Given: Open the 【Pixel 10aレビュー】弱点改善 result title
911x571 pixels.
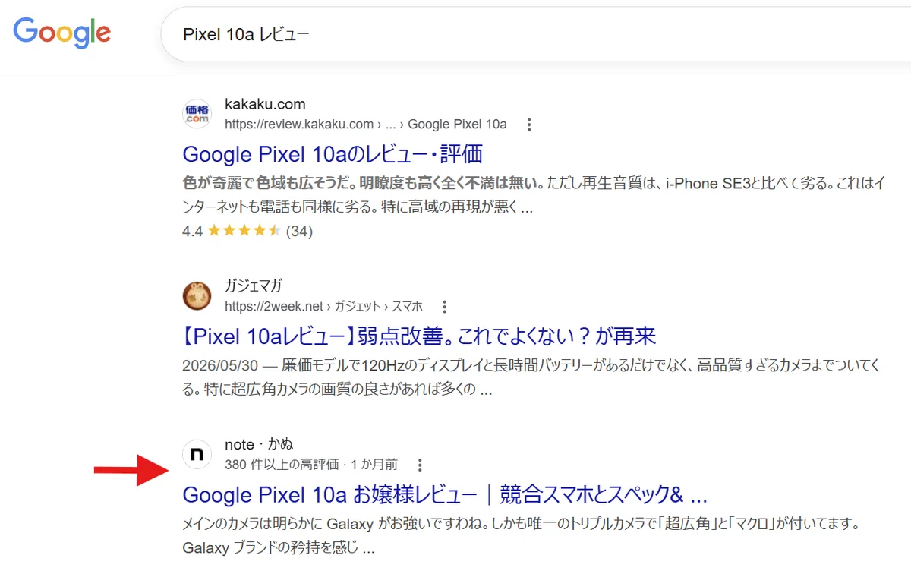Looking at the screenshot, I should coord(419,336).
